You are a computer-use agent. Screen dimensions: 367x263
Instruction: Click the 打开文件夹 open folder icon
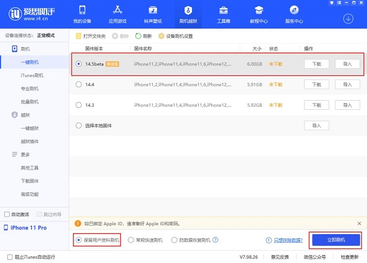pos(78,36)
